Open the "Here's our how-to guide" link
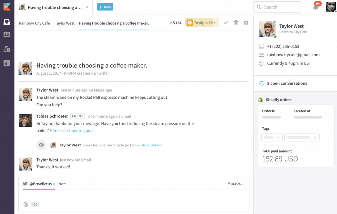 (x=72, y=130)
